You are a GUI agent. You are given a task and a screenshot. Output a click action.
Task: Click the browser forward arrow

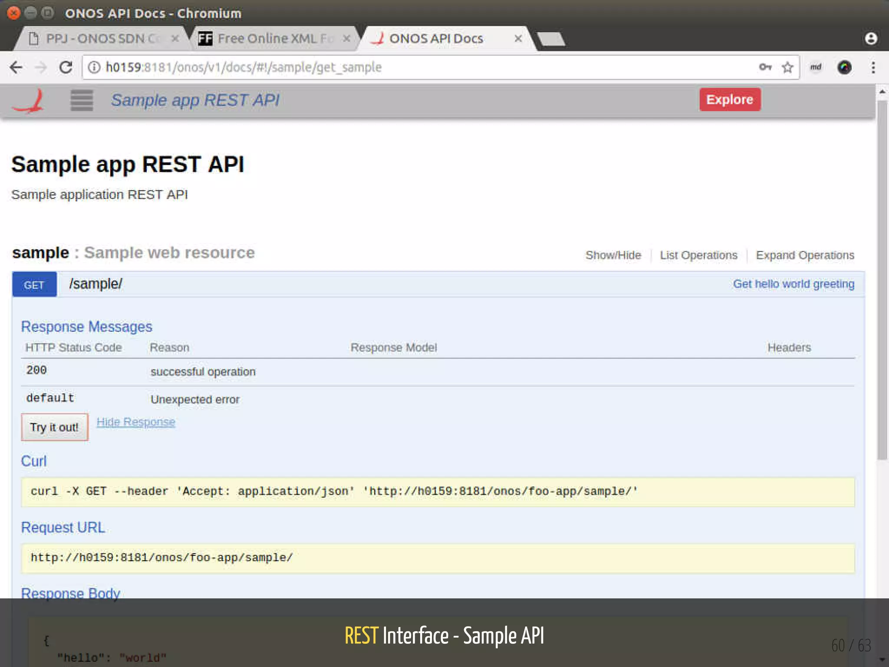coord(41,67)
